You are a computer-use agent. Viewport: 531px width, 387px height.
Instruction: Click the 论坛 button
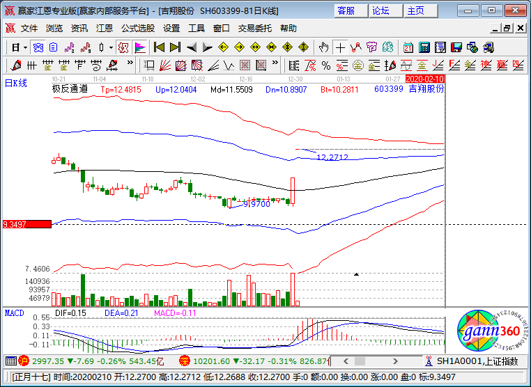coord(381,10)
